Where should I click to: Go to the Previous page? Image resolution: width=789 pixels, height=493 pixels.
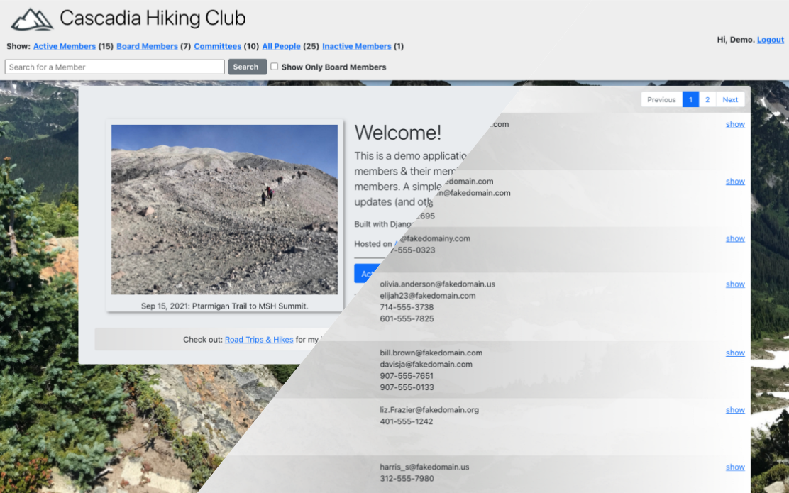(x=661, y=99)
